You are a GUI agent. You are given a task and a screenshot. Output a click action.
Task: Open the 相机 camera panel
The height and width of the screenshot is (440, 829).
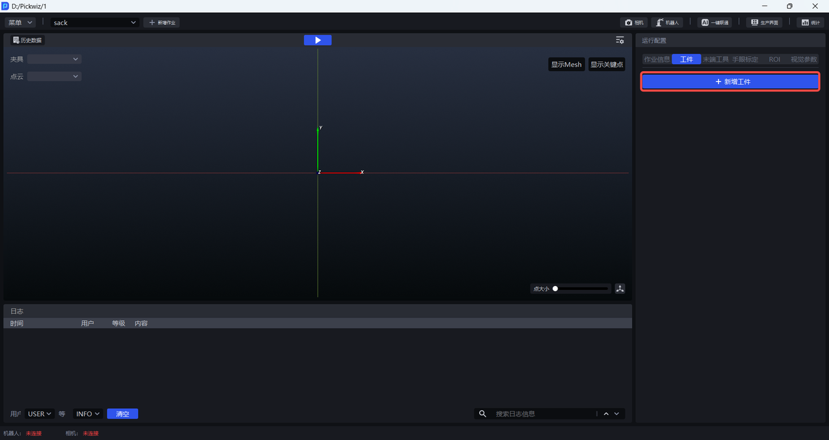(x=634, y=23)
